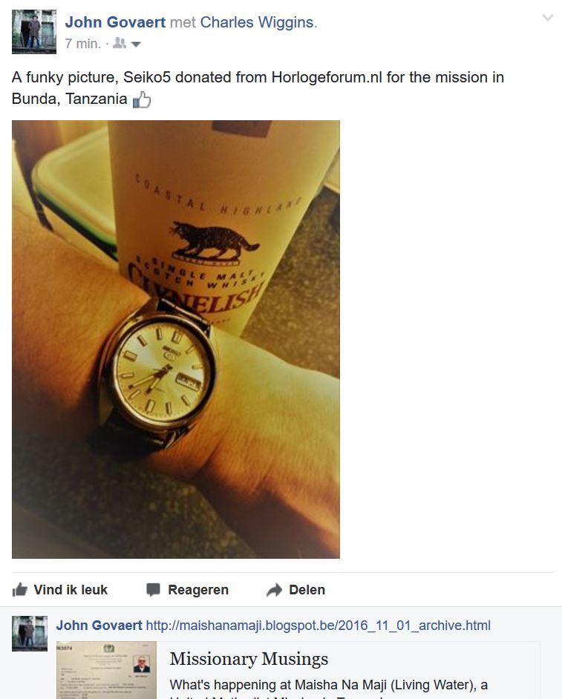Click the John Govaert author name

(x=115, y=22)
